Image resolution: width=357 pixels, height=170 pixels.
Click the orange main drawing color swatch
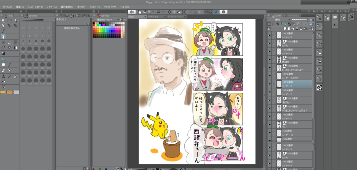tap(3, 92)
